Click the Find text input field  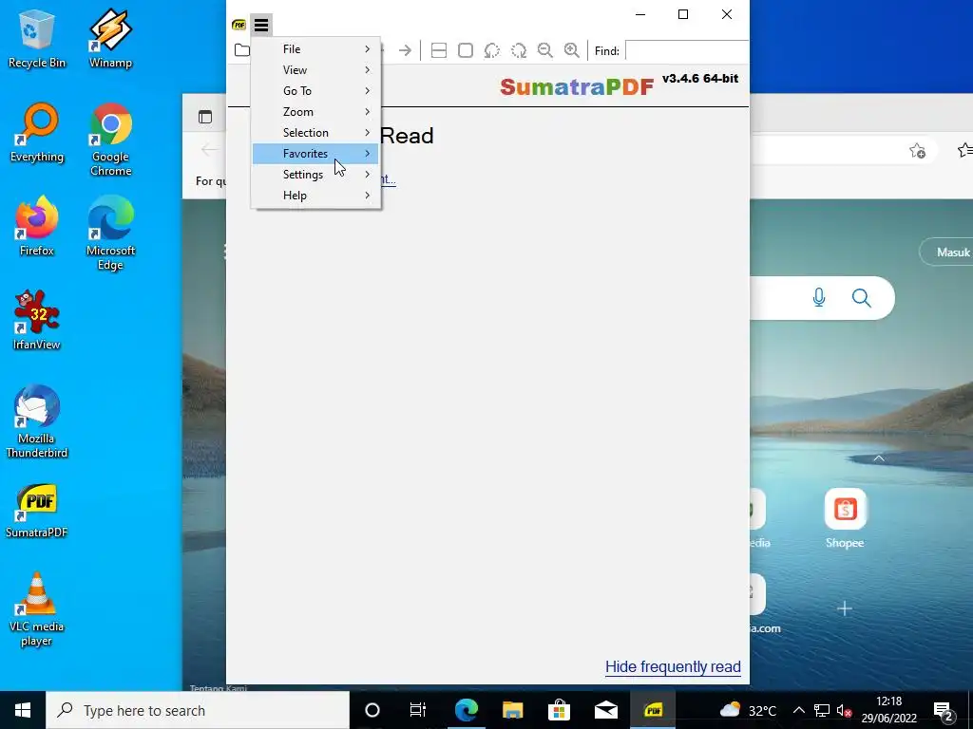pos(686,50)
